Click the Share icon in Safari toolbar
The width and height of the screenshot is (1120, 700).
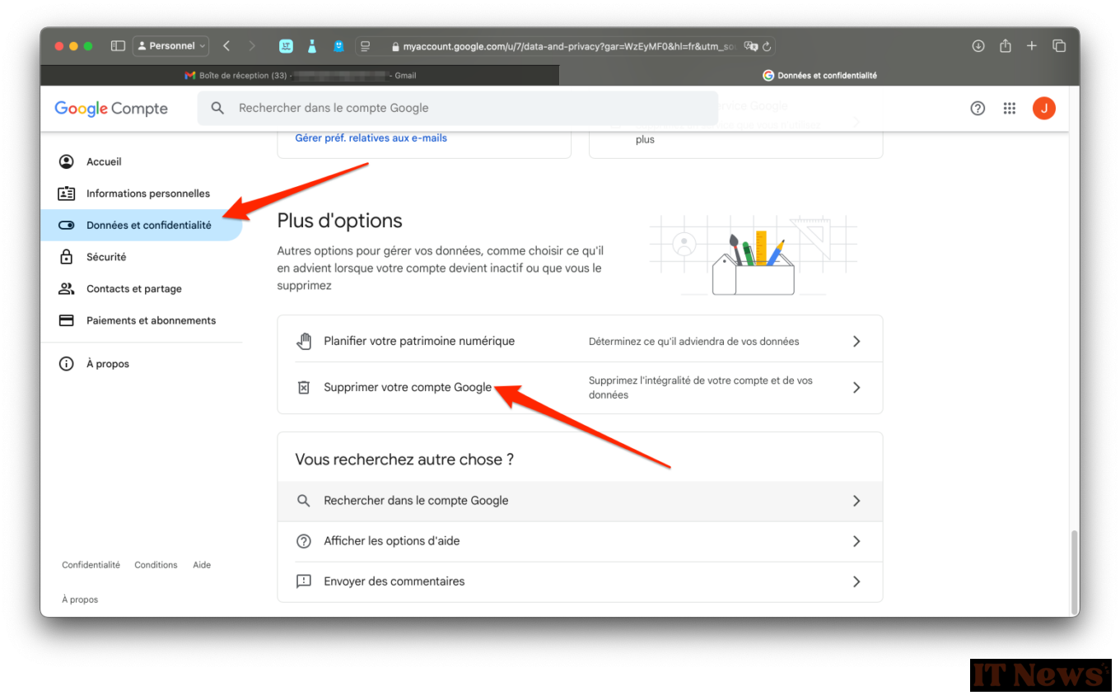pyautogui.click(x=1005, y=46)
